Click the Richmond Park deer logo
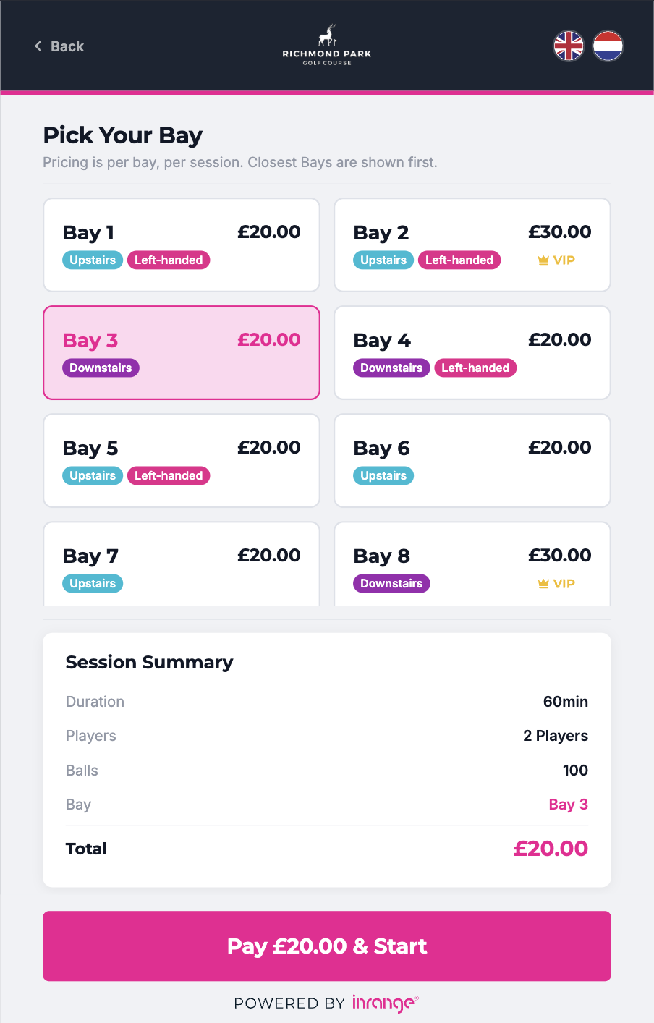654x1023 pixels. (x=327, y=35)
